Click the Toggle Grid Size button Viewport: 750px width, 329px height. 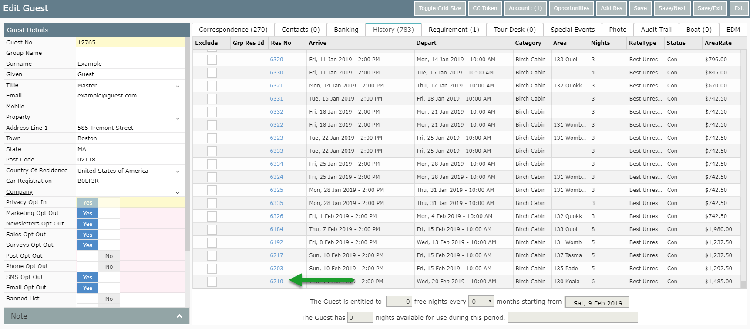pyautogui.click(x=440, y=8)
